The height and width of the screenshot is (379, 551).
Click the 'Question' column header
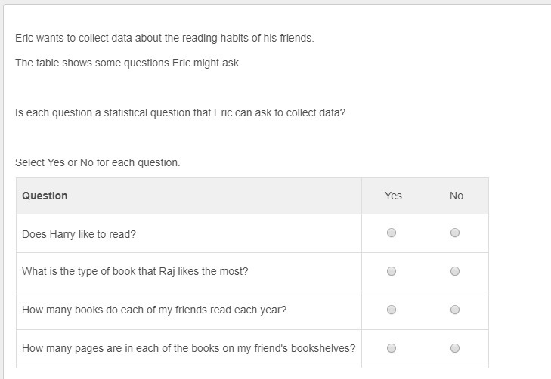(45, 196)
